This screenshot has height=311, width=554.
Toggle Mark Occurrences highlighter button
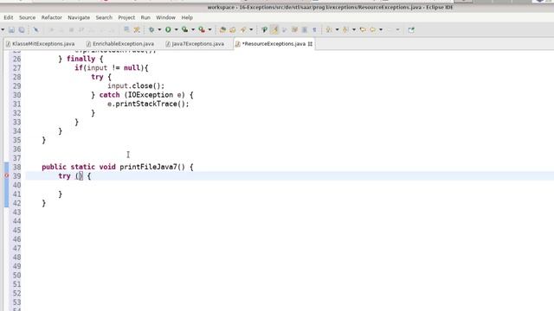[x=274, y=30]
